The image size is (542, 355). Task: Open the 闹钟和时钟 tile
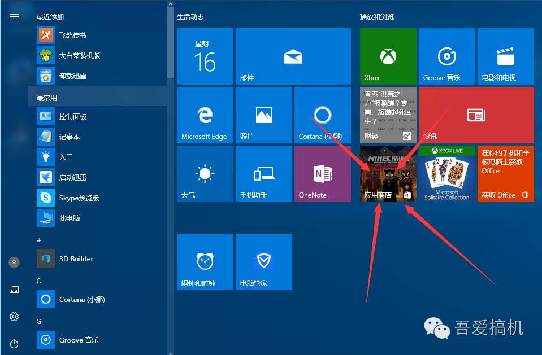pyautogui.click(x=204, y=261)
